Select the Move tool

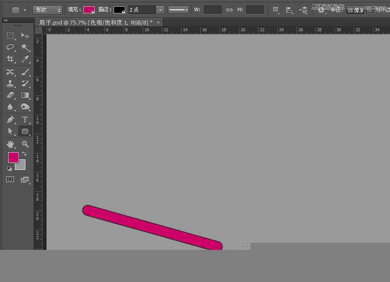point(25,36)
